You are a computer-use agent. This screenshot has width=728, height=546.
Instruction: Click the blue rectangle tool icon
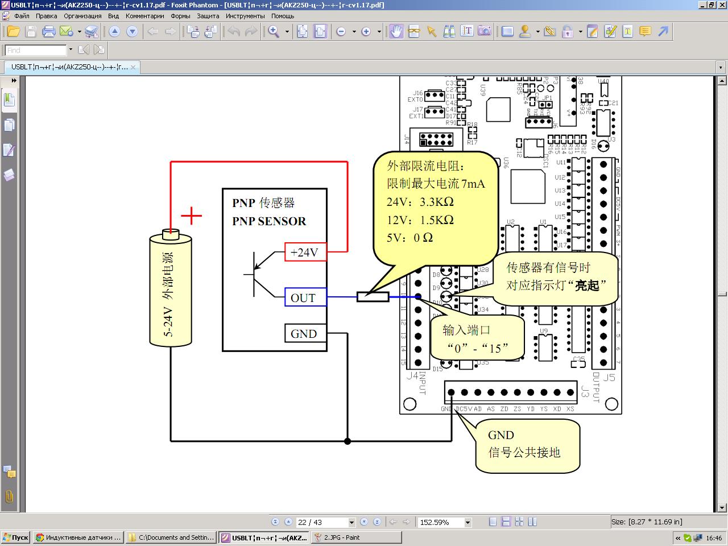pyautogui.click(x=507, y=31)
